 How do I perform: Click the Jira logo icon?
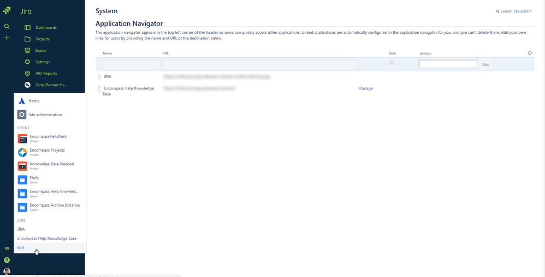(x=7, y=11)
